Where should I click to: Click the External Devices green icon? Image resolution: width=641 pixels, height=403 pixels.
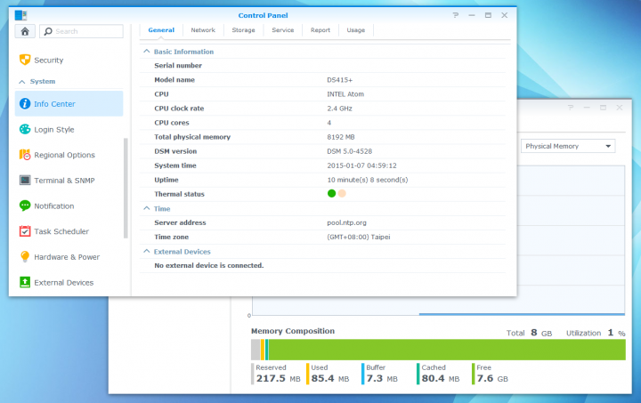pos(25,282)
